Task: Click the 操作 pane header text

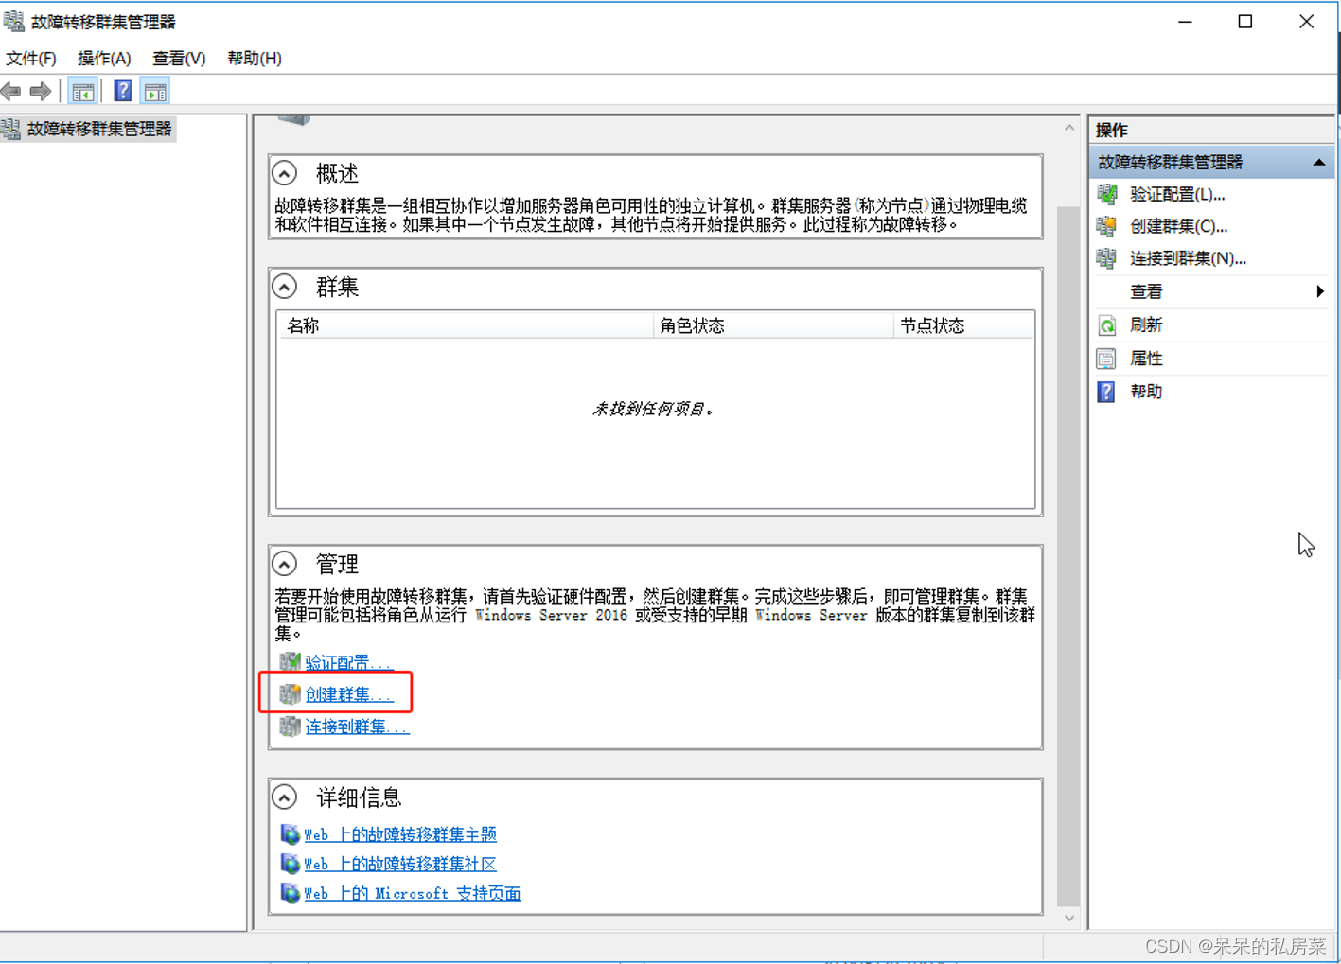Action: (1112, 130)
